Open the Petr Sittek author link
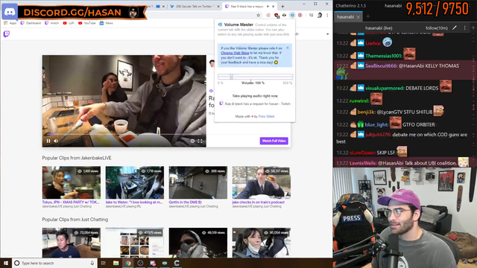 tap(267, 116)
